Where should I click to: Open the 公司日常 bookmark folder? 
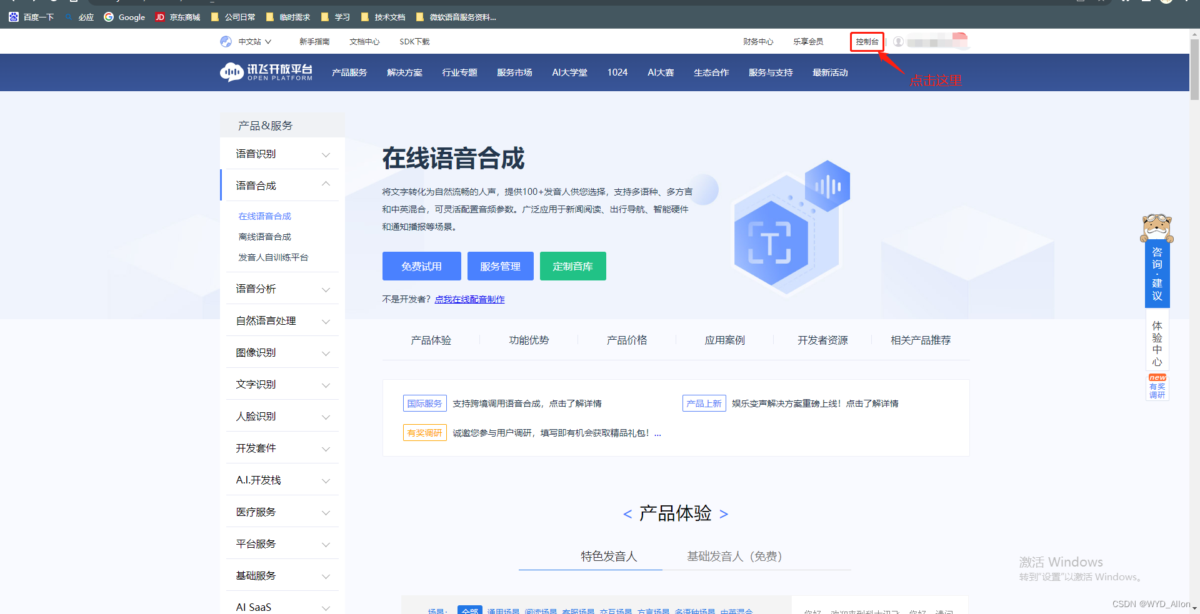click(x=233, y=17)
